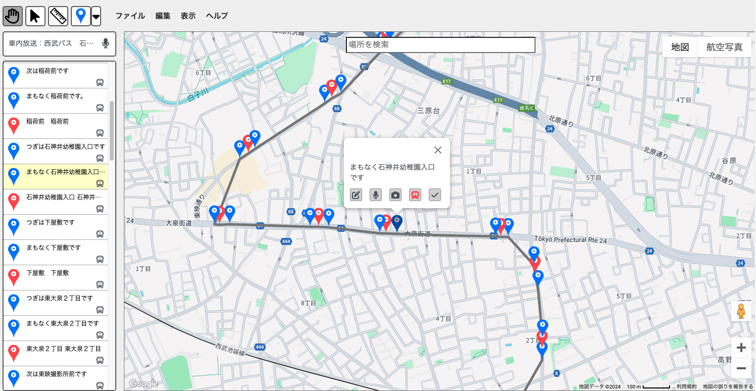Click the edit pencil icon in popup
Viewport: 756px width, 391px height.
(356, 195)
